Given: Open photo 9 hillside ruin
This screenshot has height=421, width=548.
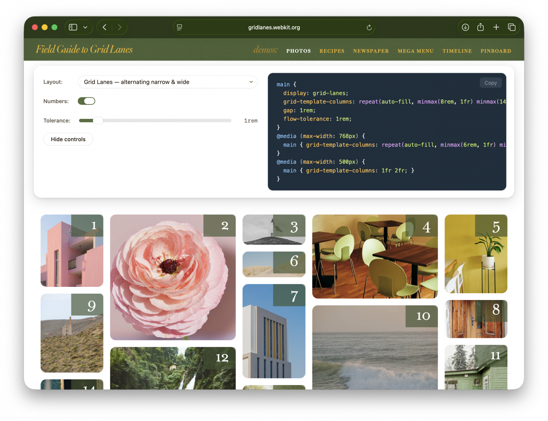Looking at the screenshot, I should [72, 333].
